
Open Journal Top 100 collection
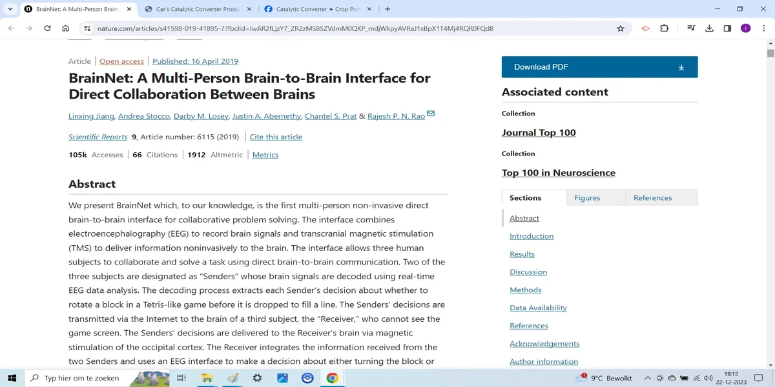[539, 133]
